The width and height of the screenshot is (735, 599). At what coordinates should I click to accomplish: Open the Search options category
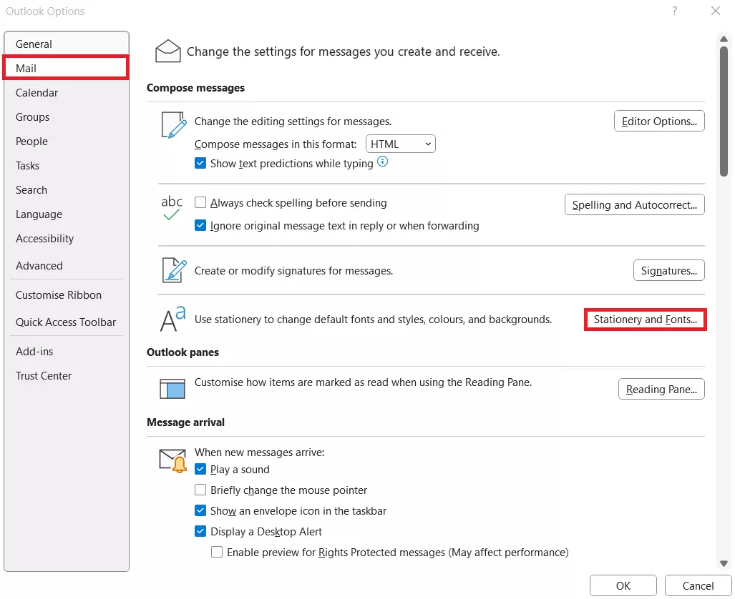click(x=67, y=190)
